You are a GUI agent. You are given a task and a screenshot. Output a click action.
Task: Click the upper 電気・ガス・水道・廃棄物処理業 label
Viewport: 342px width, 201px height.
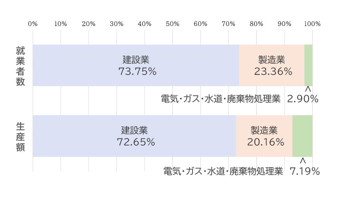[x=221, y=99]
